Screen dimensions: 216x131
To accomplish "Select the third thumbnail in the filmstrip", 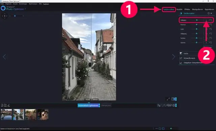I will coord(31,114).
